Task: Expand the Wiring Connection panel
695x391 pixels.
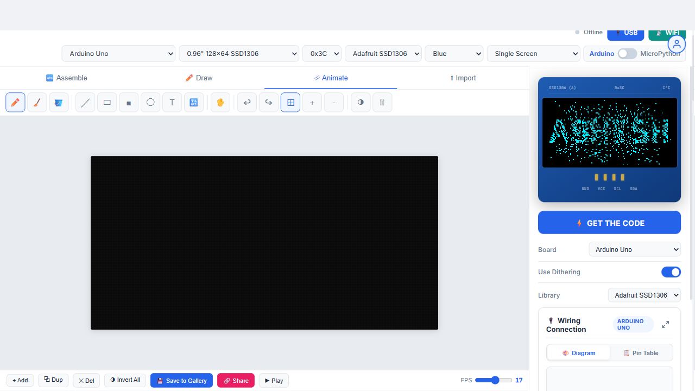Action: coord(665,325)
